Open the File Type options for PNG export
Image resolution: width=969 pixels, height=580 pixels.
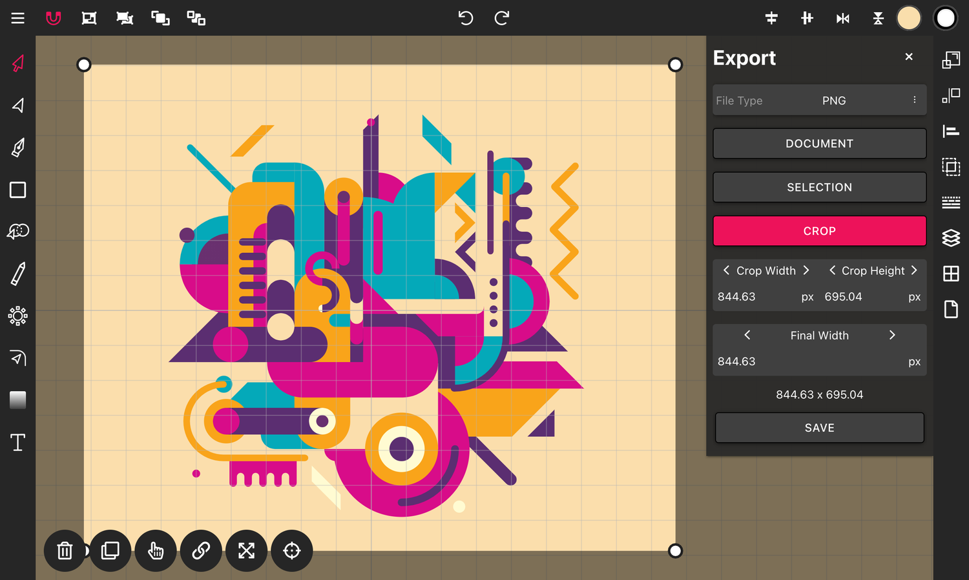click(915, 100)
